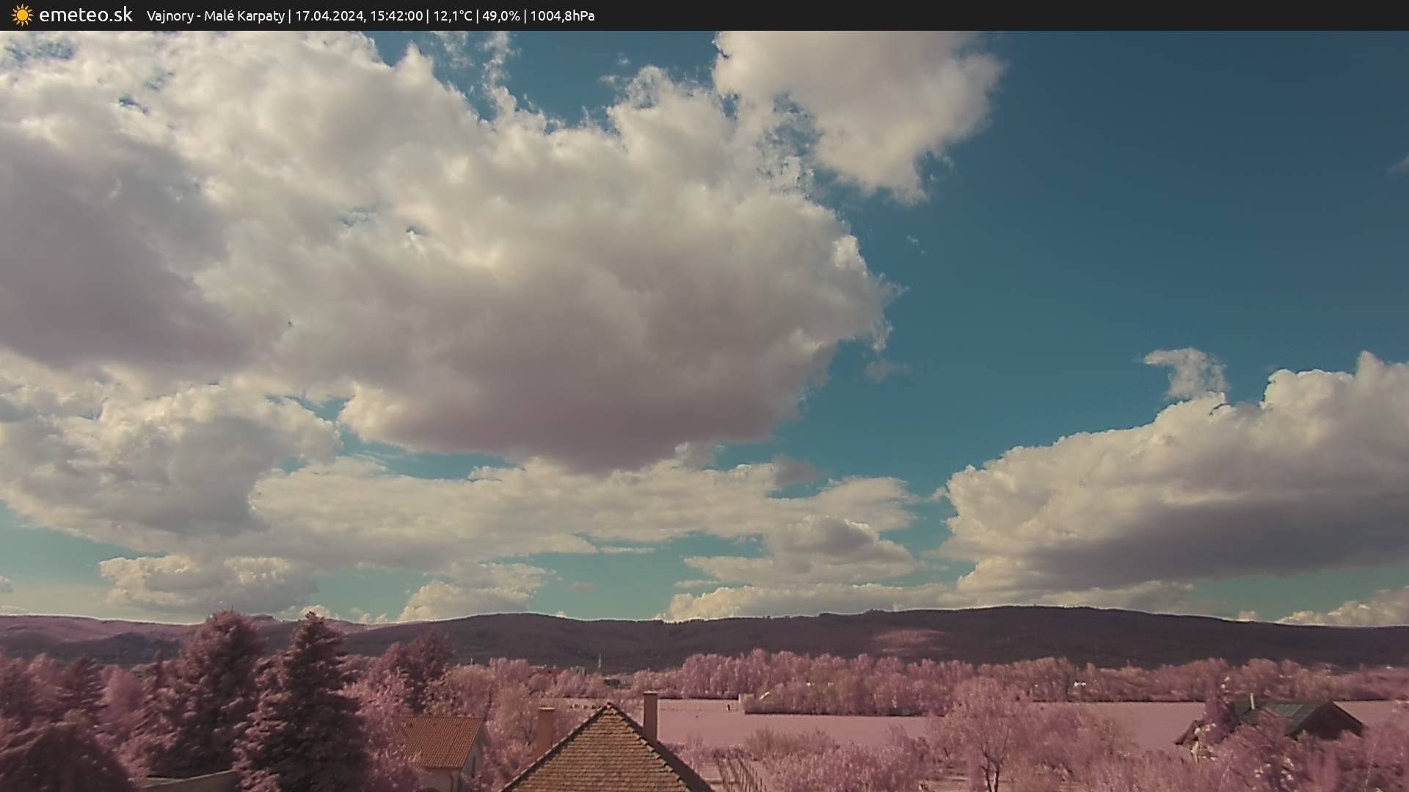Click the date 17.04.2024 in header
The width and height of the screenshot is (1409, 792).
[329, 16]
